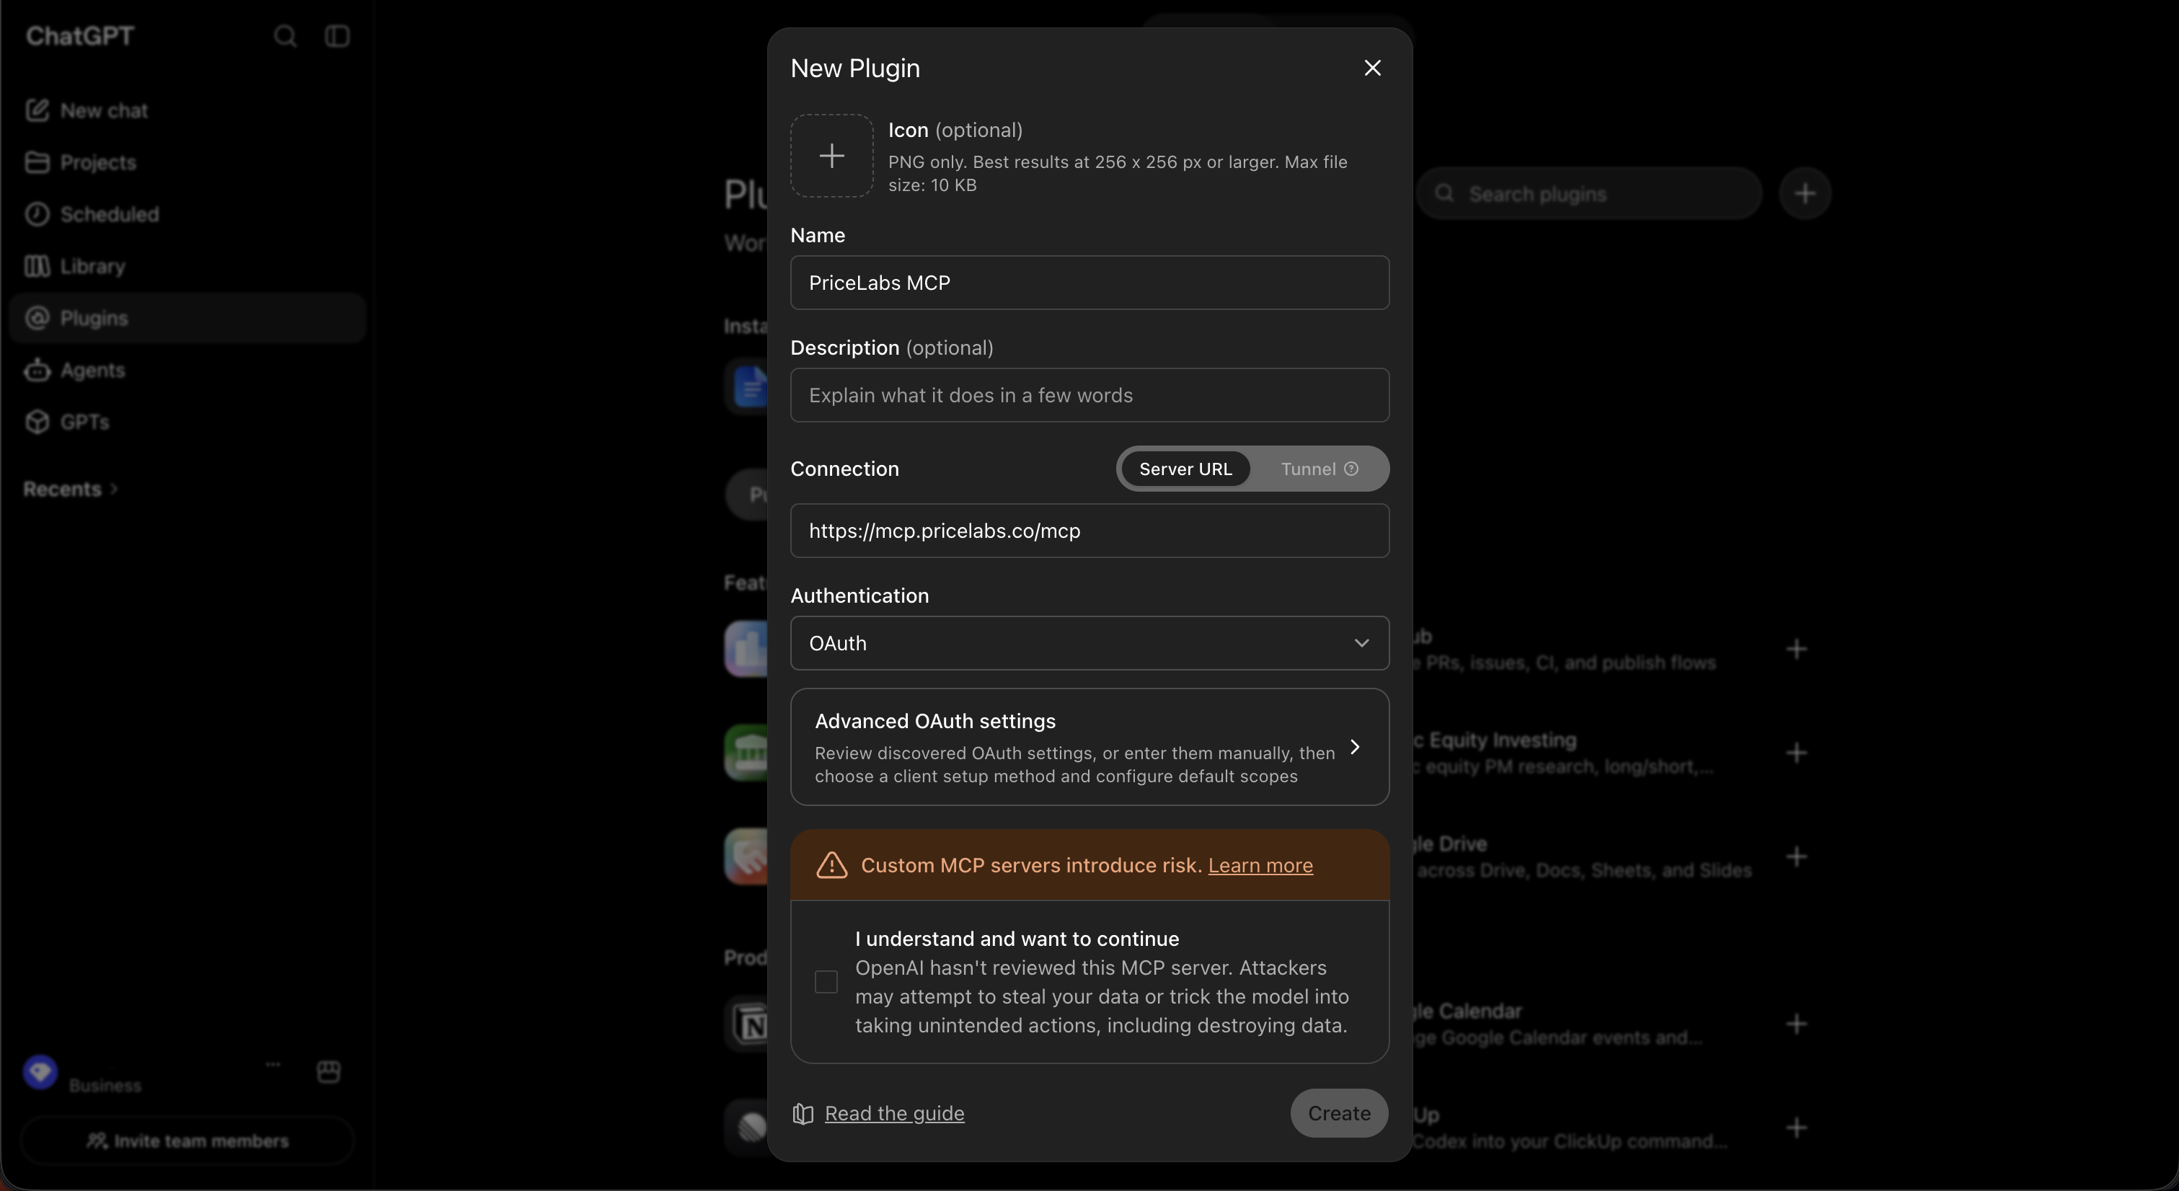Open the Authentication OAuth dropdown
The height and width of the screenshot is (1191, 2179).
coord(1089,643)
